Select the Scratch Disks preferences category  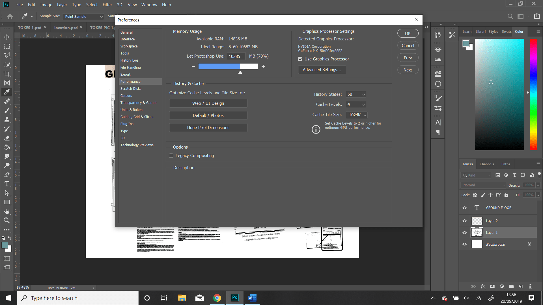(131, 88)
